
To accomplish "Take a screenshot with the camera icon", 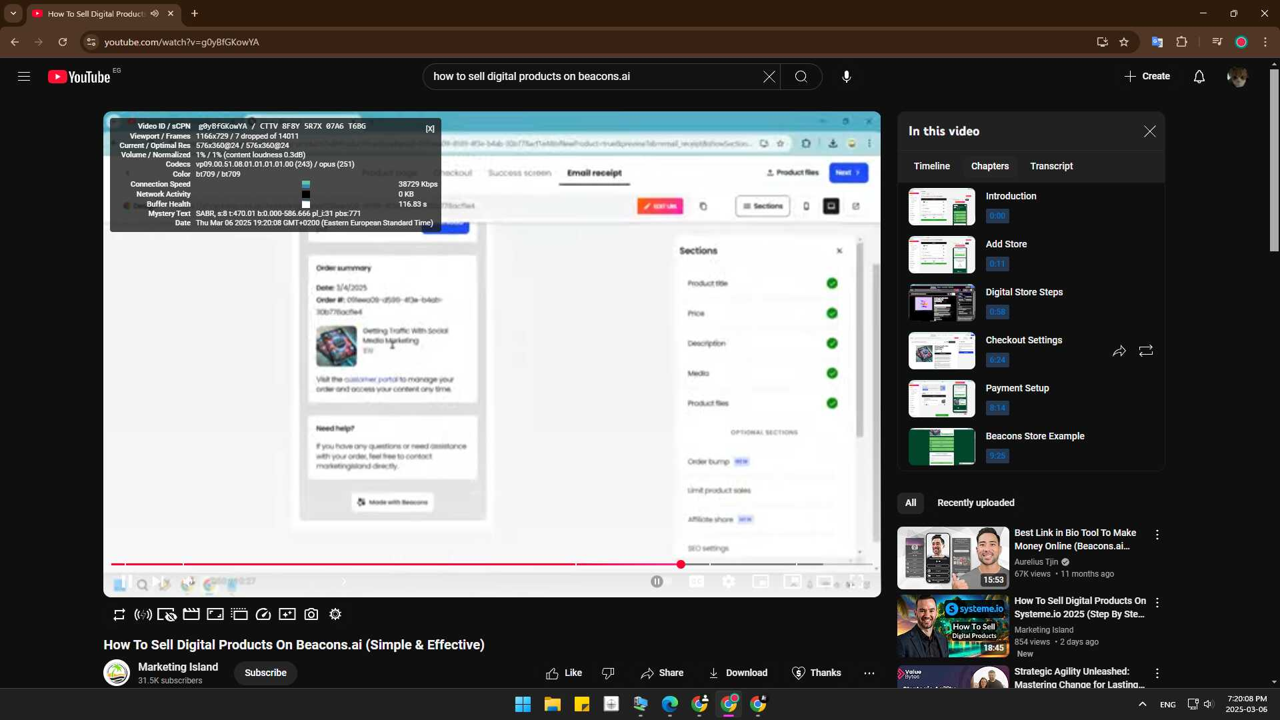I will coord(311,615).
